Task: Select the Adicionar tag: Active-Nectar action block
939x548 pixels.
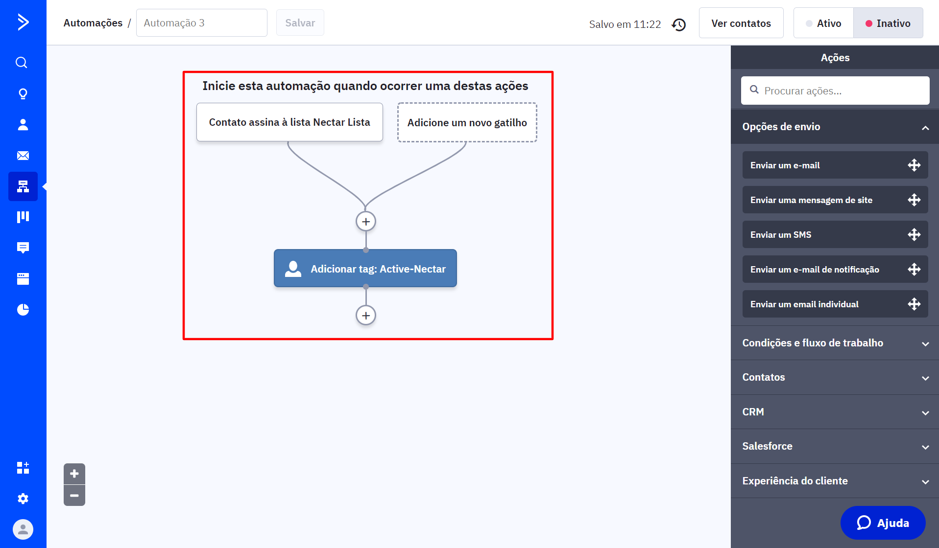Action: [365, 269]
